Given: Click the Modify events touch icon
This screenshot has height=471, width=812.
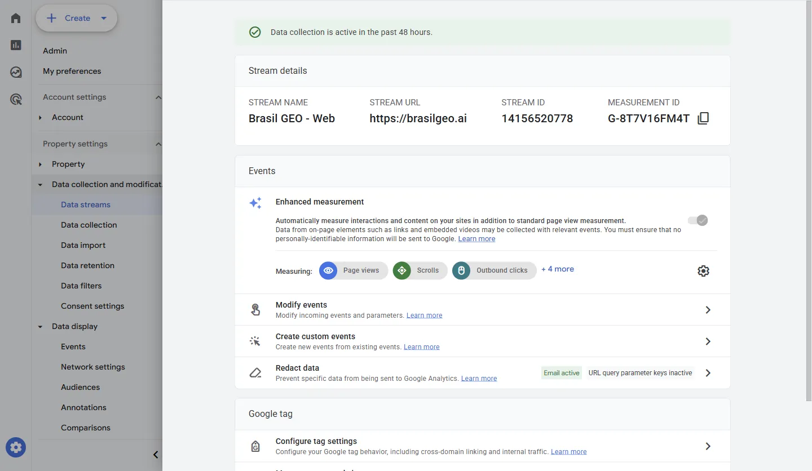Looking at the screenshot, I should [255, 309].
